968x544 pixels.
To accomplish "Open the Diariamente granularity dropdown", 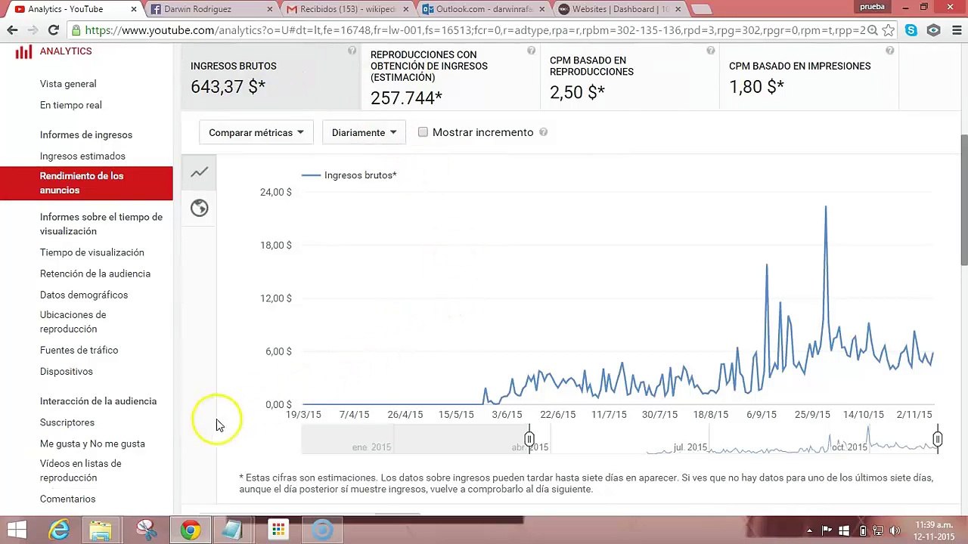I will 365,132.
